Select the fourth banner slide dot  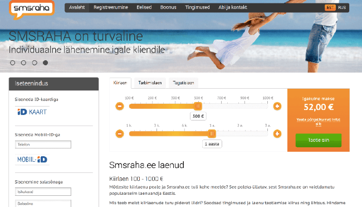(46, 62)
